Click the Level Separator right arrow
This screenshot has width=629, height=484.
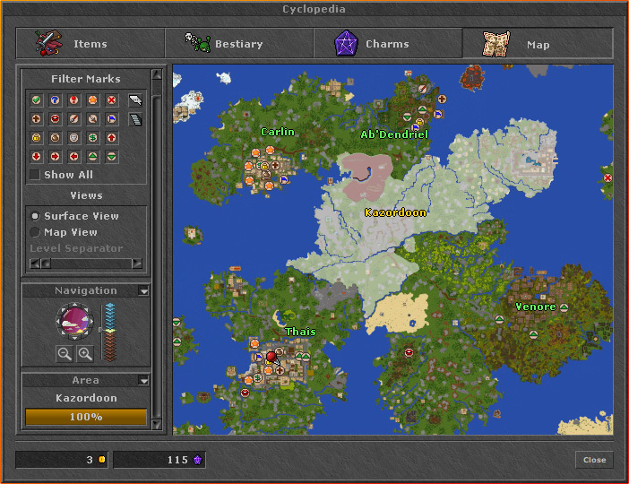click(137, 264)
